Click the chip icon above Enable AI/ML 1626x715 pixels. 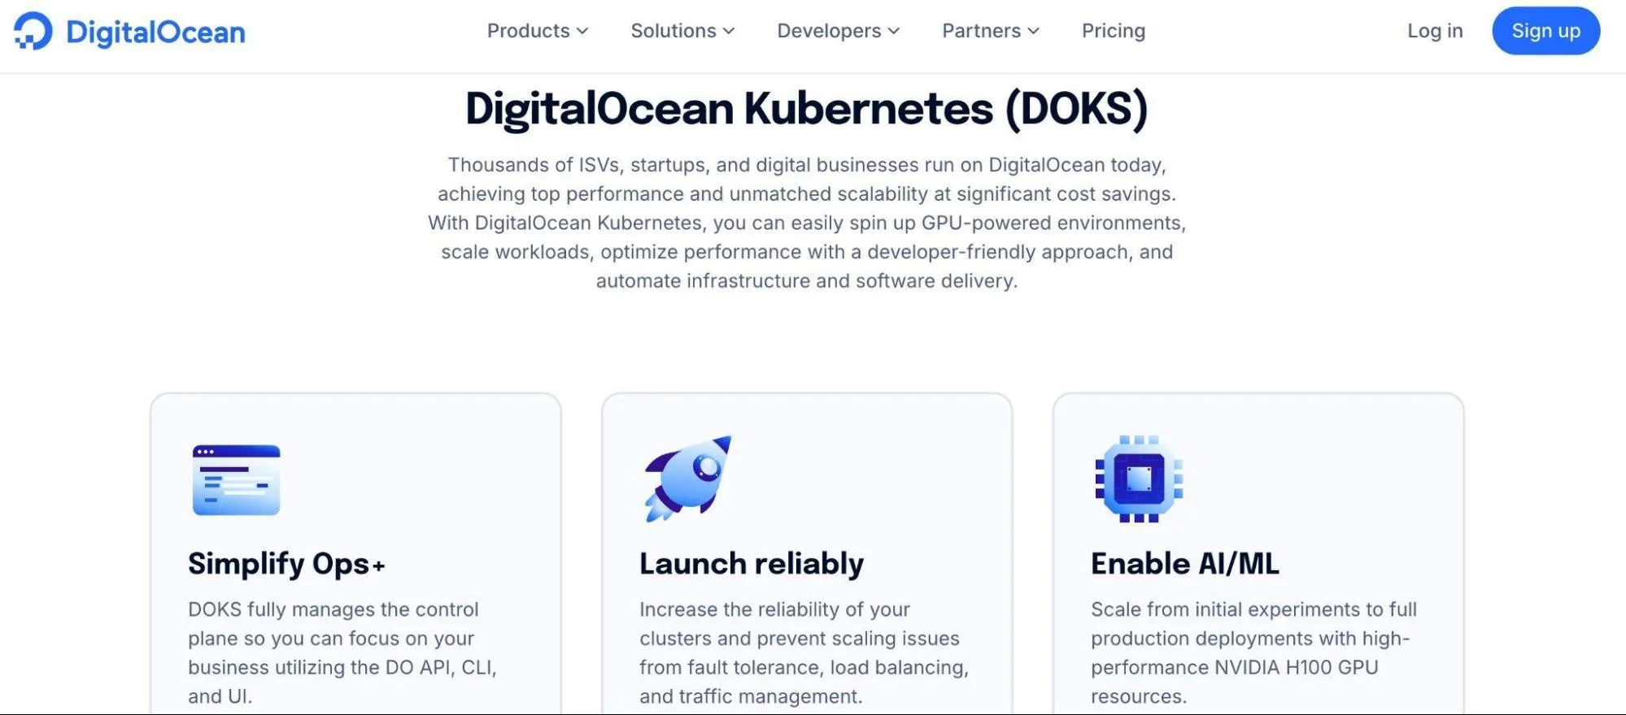tap(1139, 479)
